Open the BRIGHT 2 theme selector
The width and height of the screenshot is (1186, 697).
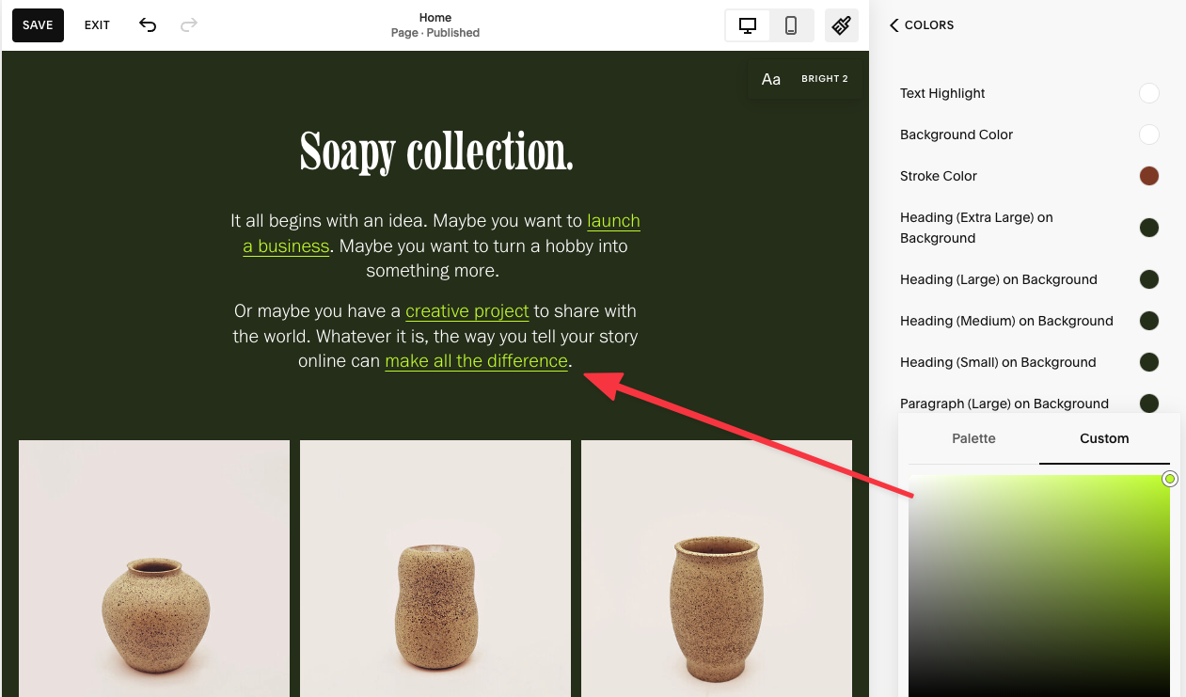coord(825,79)
